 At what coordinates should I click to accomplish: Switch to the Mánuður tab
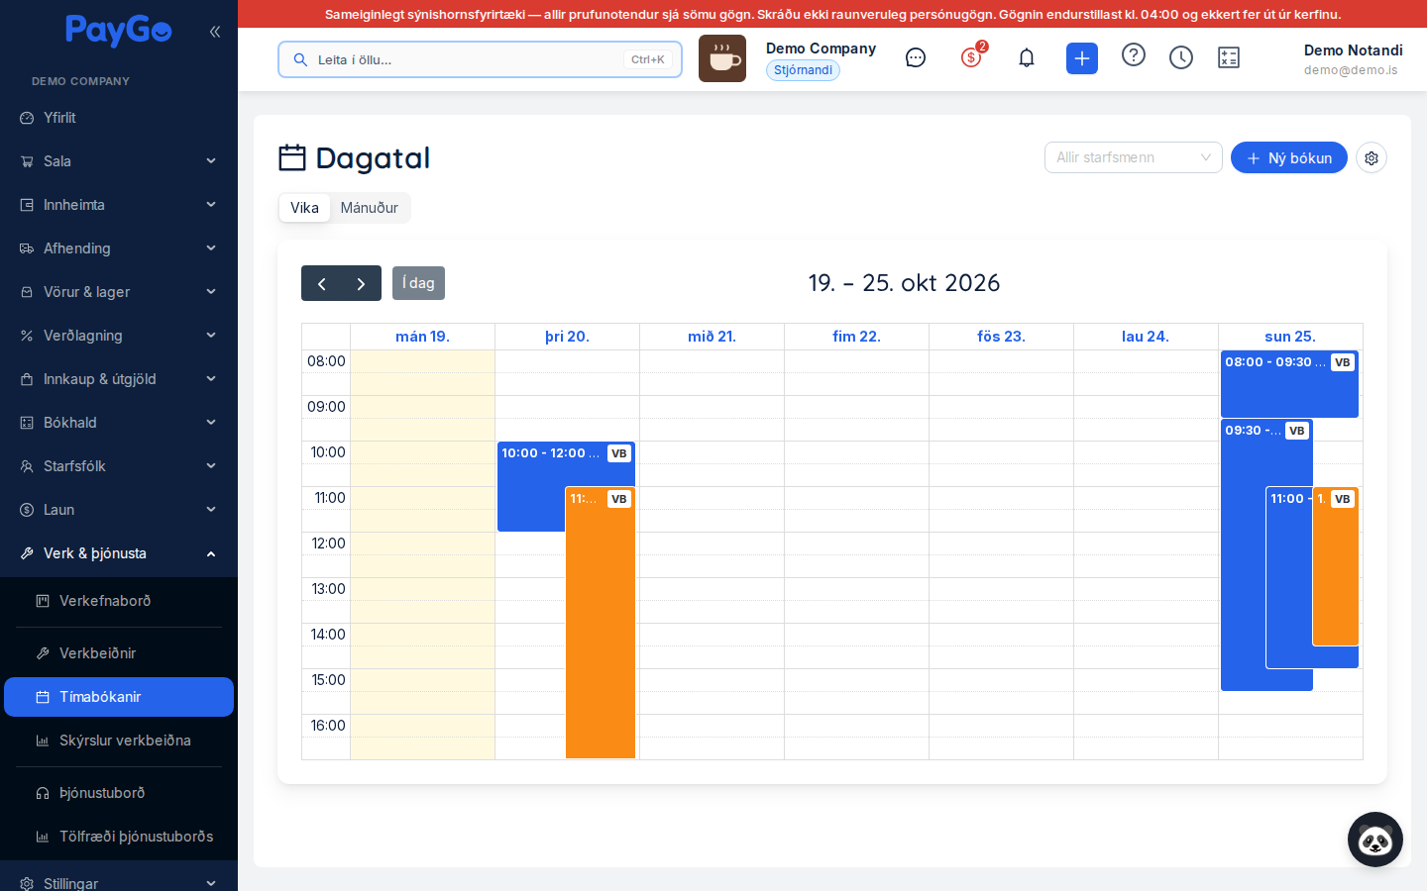tap(370, 208)
